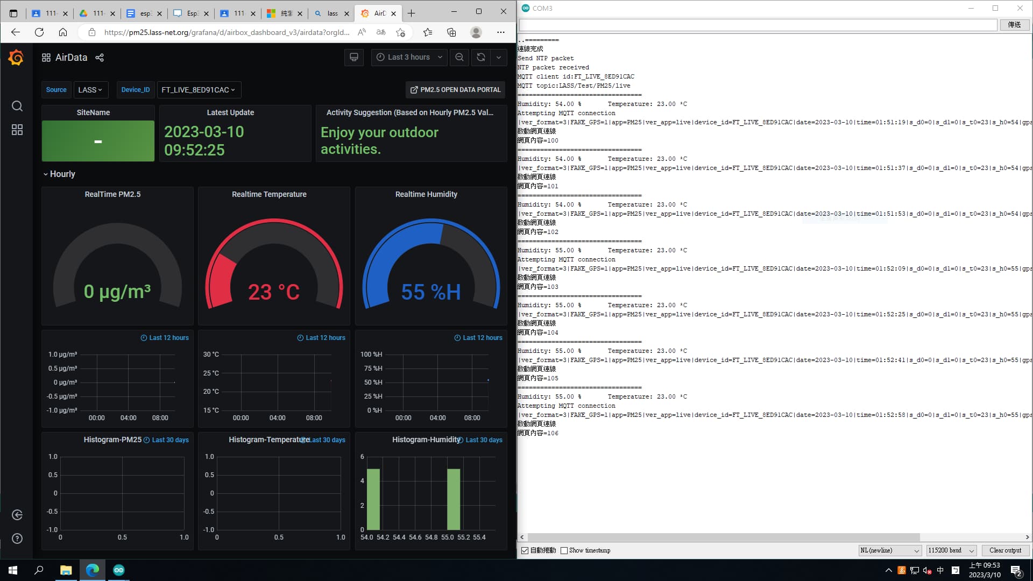1033x581 pixels.
Task: Click the zoom out time range icon
Action: [x=459, y=57]
